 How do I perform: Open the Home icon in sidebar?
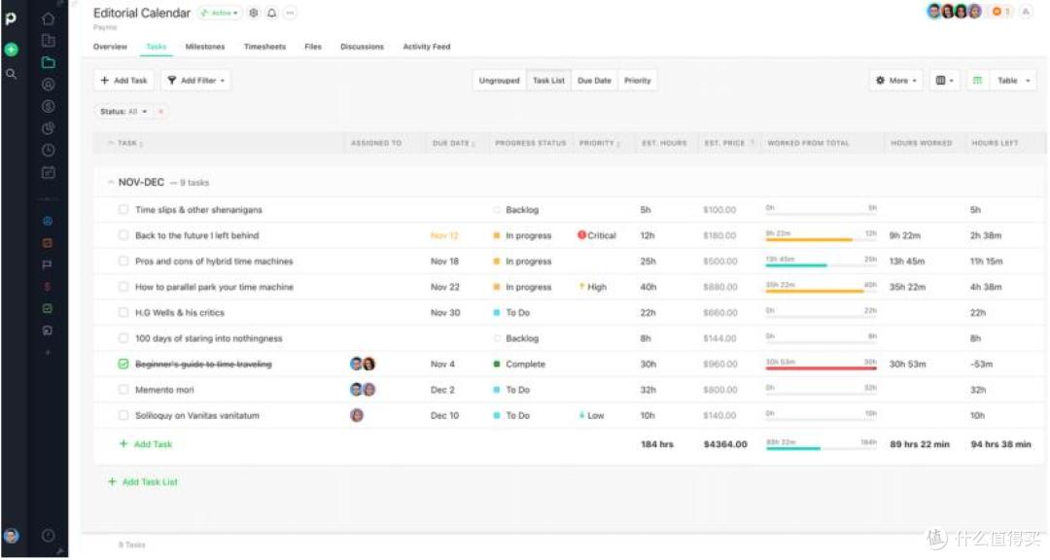pos(49,18)
